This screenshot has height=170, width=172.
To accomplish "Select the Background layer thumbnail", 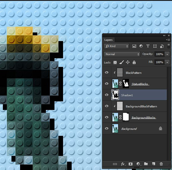I will coord(115,128).
